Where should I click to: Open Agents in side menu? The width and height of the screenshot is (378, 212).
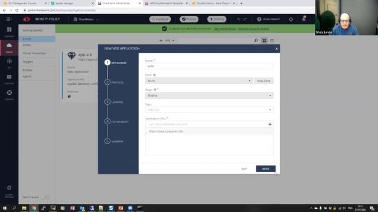click(x=27, y=77)
